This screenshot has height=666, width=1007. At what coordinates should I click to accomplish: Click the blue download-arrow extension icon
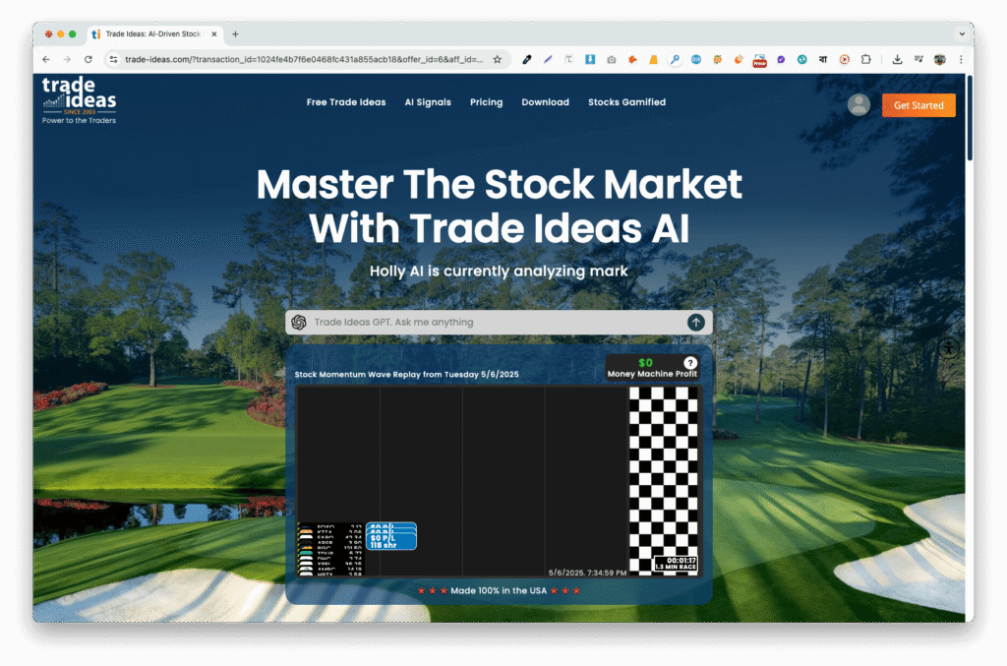(590, 60)
